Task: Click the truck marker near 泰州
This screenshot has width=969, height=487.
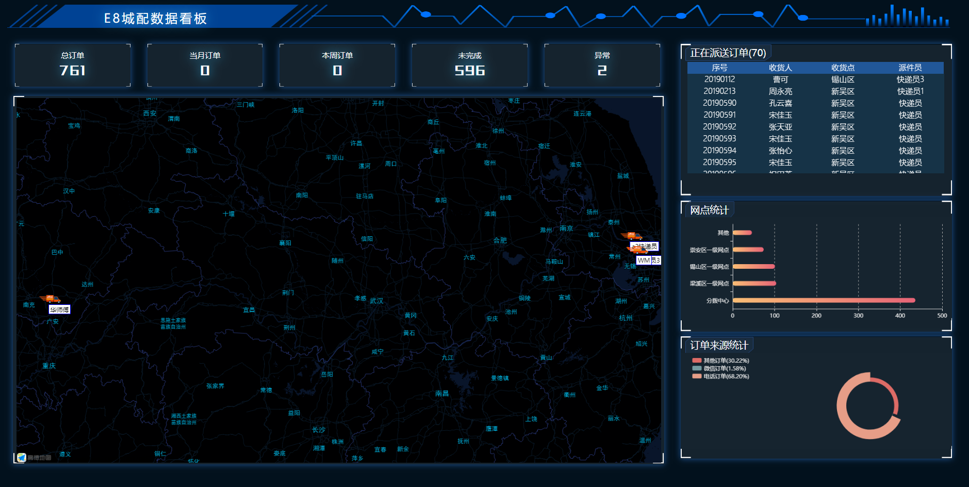Action: click(x=632, y=236)
